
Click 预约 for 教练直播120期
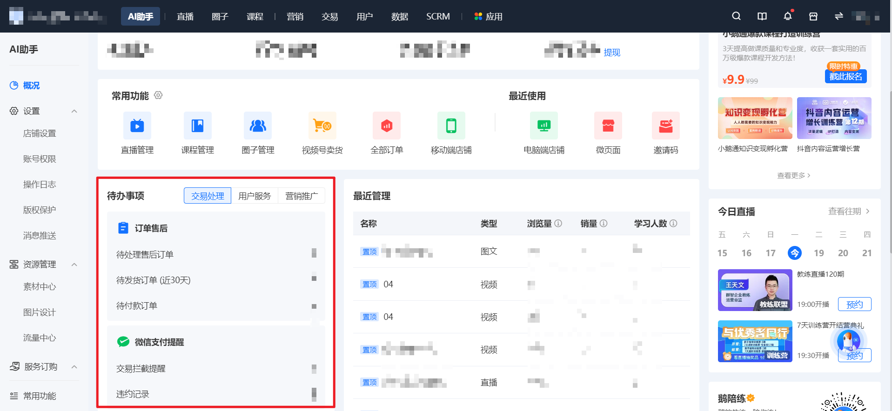pyautogui.click(x=854, y=304)
